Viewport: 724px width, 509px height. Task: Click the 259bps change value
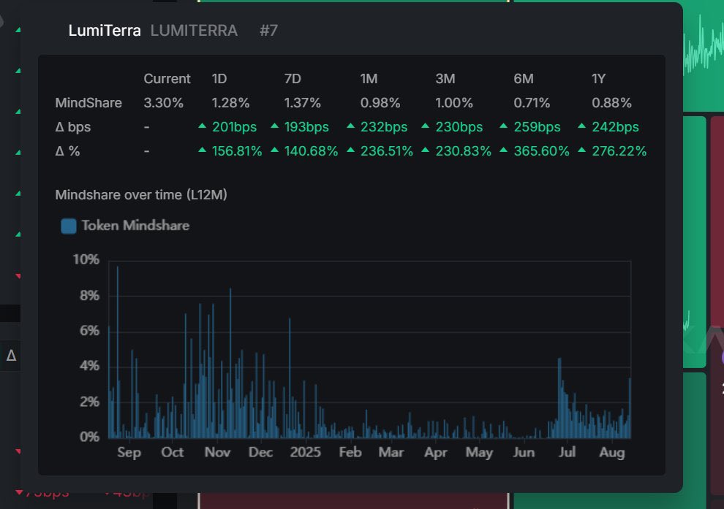[x=537, y=127]
